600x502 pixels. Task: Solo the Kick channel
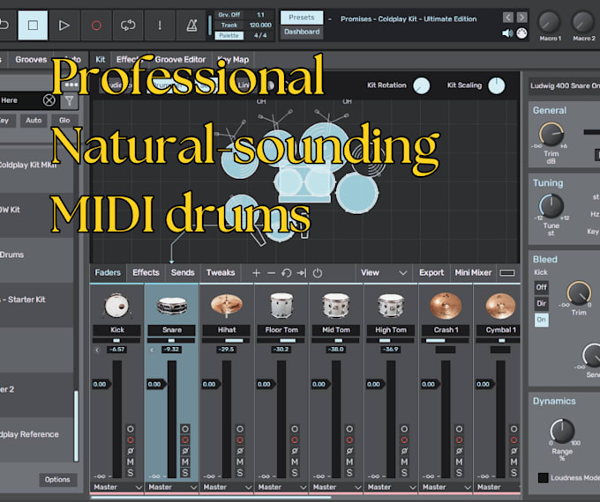point(130,473)
